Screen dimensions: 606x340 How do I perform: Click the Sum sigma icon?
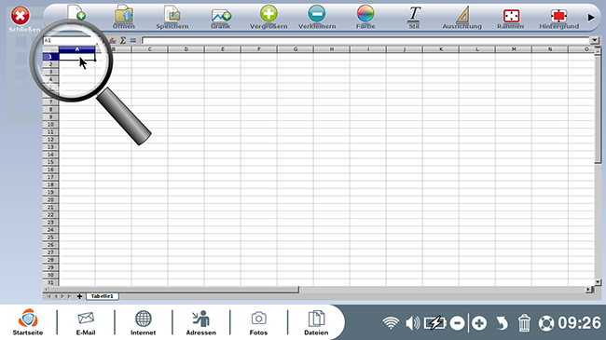point(123,40)
